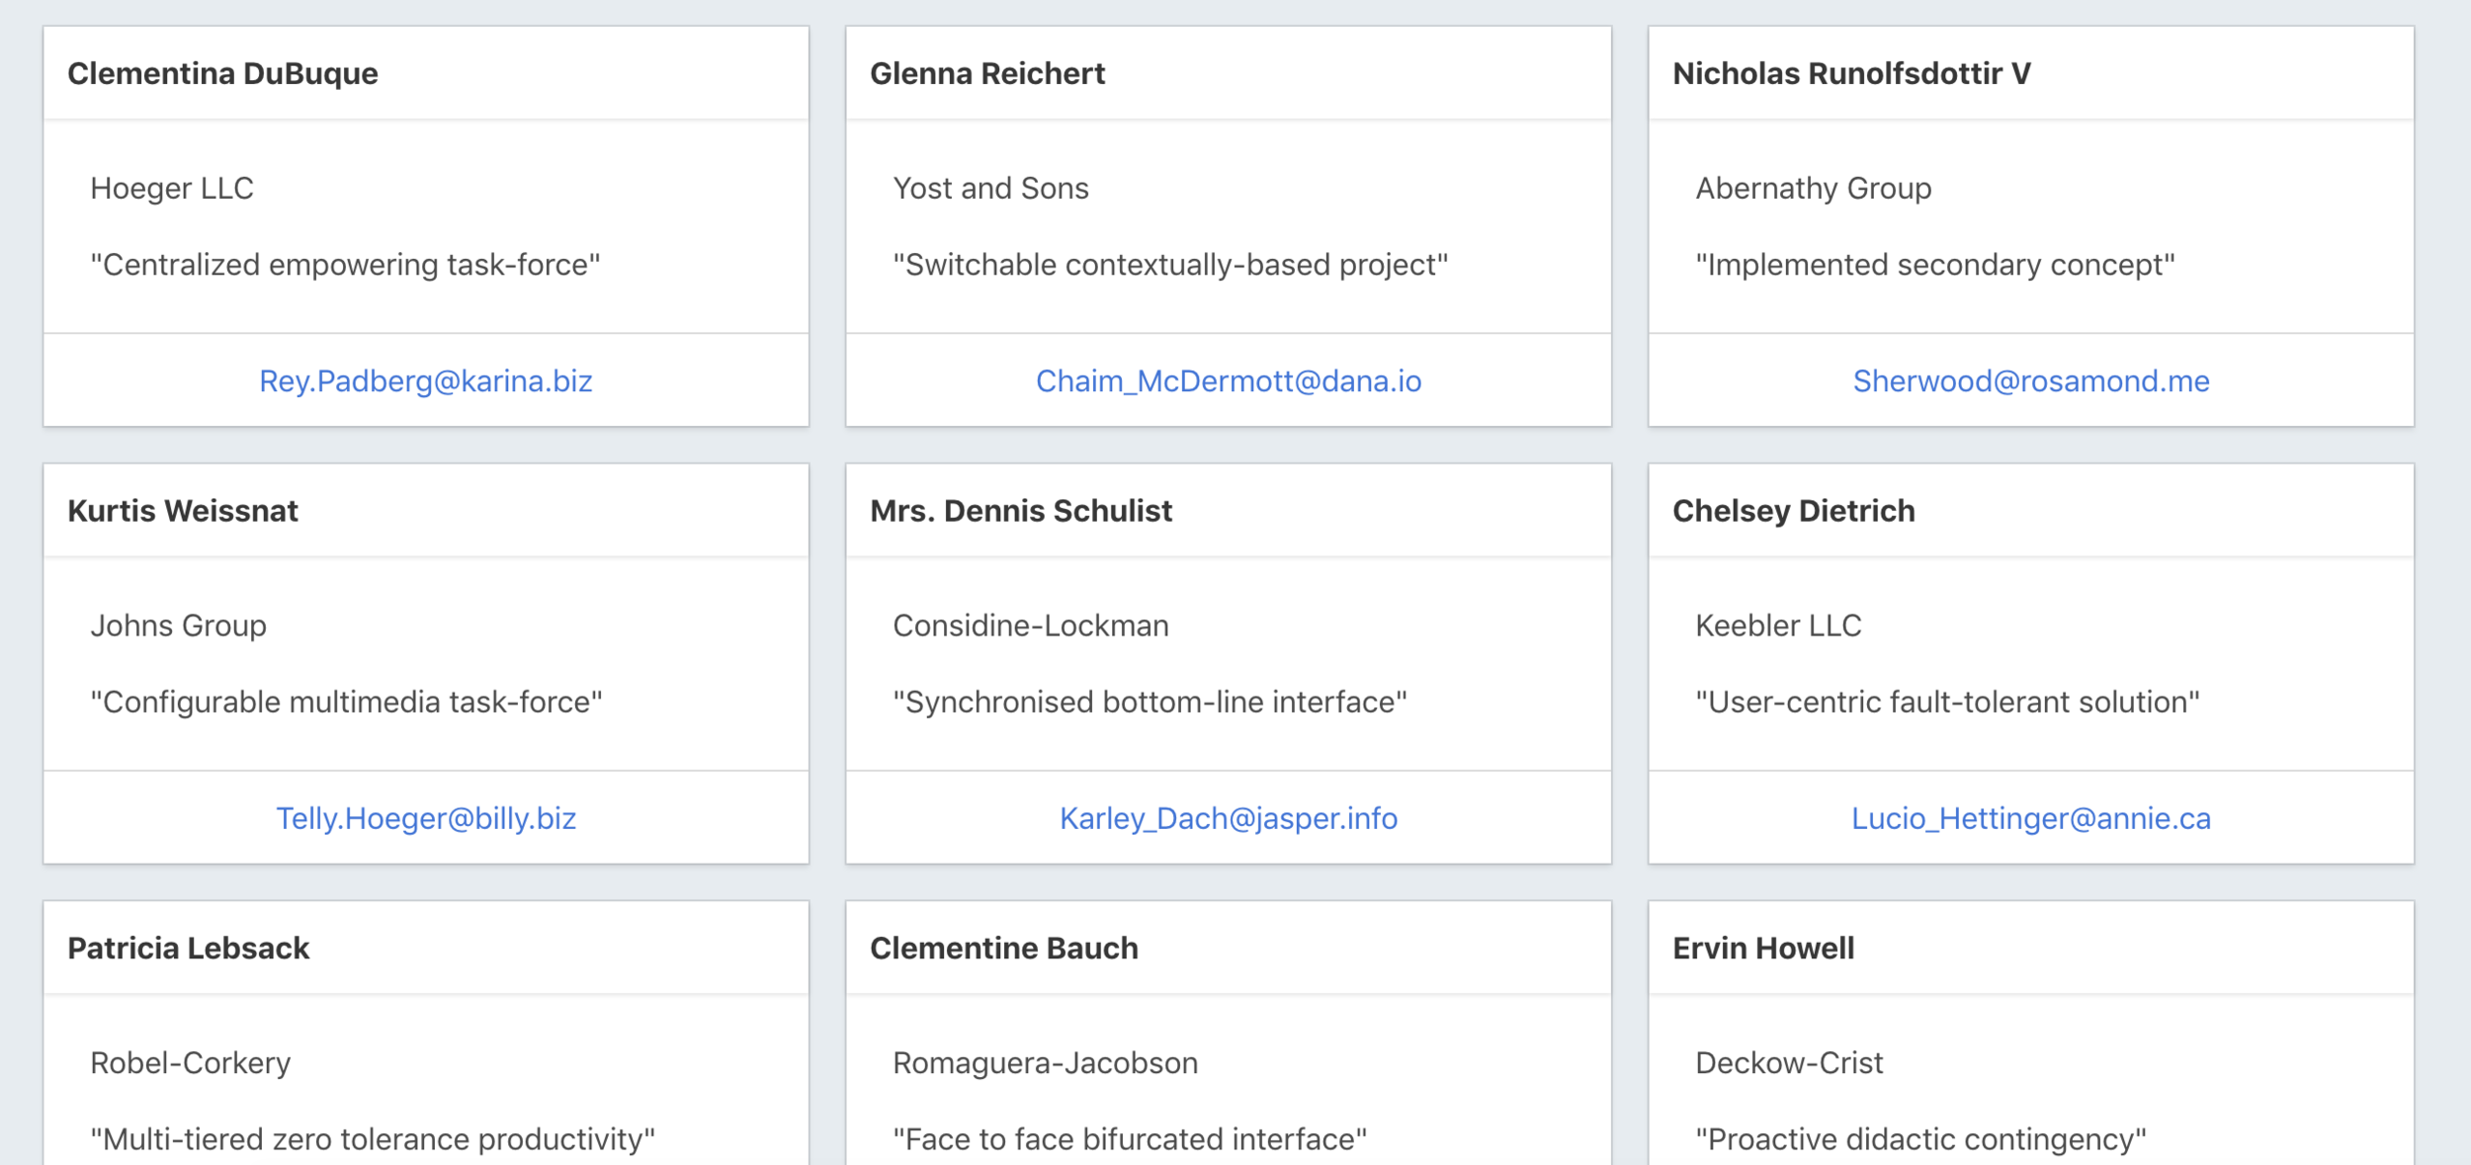Select the Kurtis Weissnat card header

(x=426, y=511)
